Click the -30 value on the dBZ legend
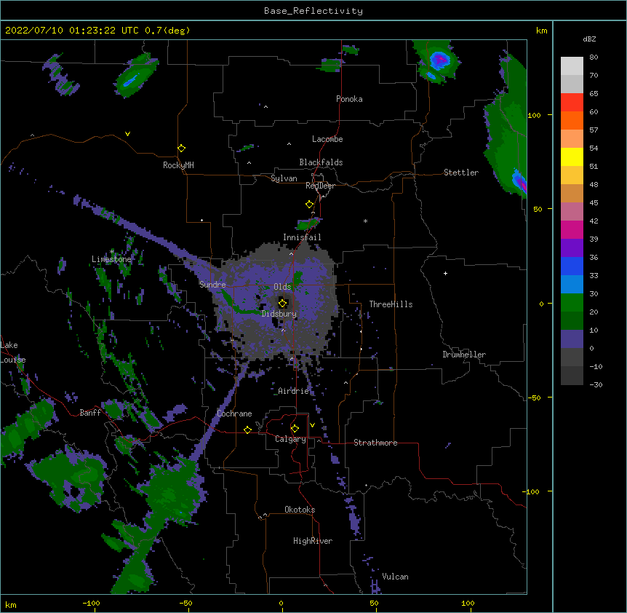627x613 pixels. point(596,384)
